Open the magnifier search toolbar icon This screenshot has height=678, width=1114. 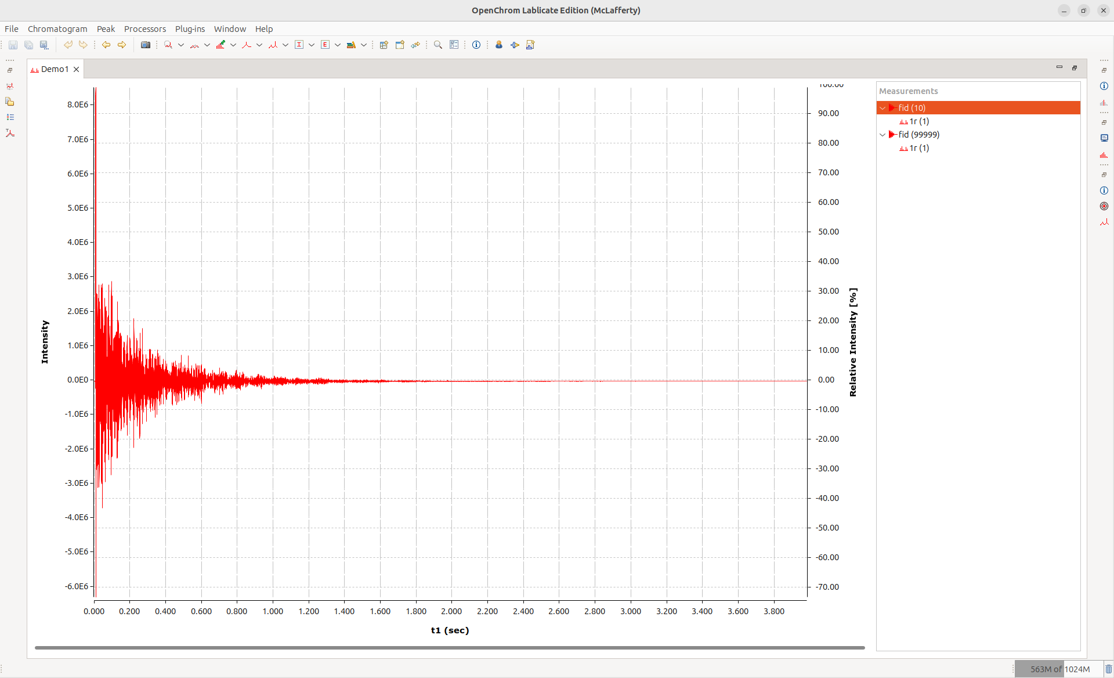click(x=438, y=45)
